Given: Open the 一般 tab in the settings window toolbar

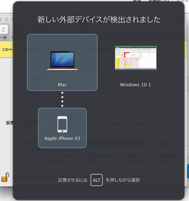Looking at the screenshot, I should (x=3, y=33).
